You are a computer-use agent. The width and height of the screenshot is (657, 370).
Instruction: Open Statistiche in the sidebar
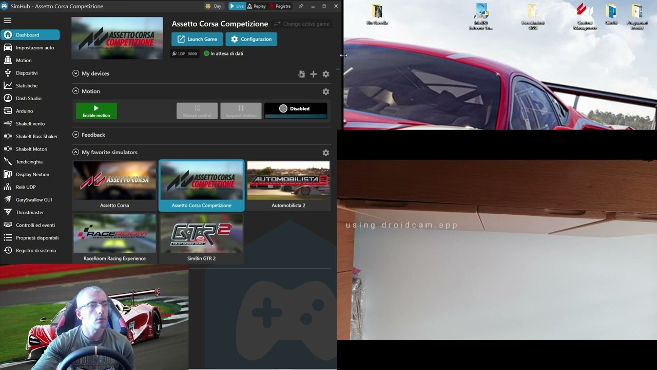coord(30,86)
